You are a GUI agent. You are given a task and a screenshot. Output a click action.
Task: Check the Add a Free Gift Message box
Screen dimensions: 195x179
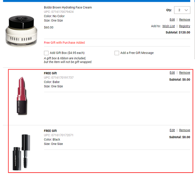117,53
